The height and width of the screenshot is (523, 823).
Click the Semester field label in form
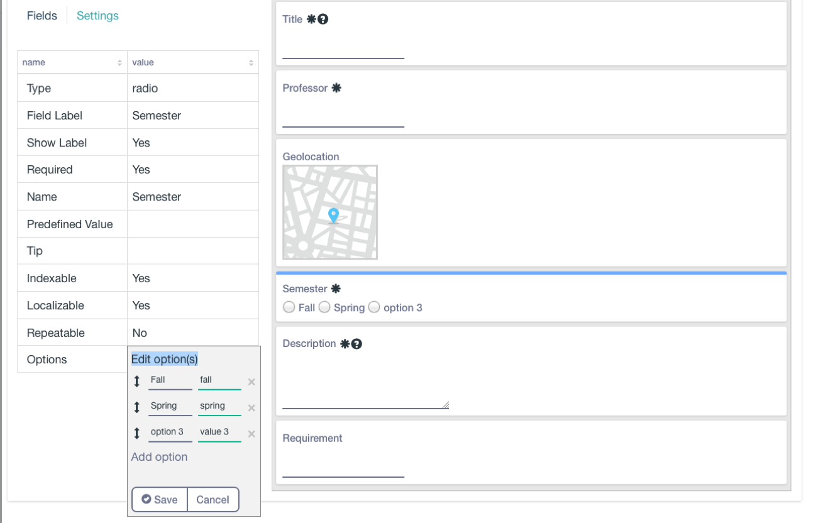pyautogui.click(x=305, y=289)
